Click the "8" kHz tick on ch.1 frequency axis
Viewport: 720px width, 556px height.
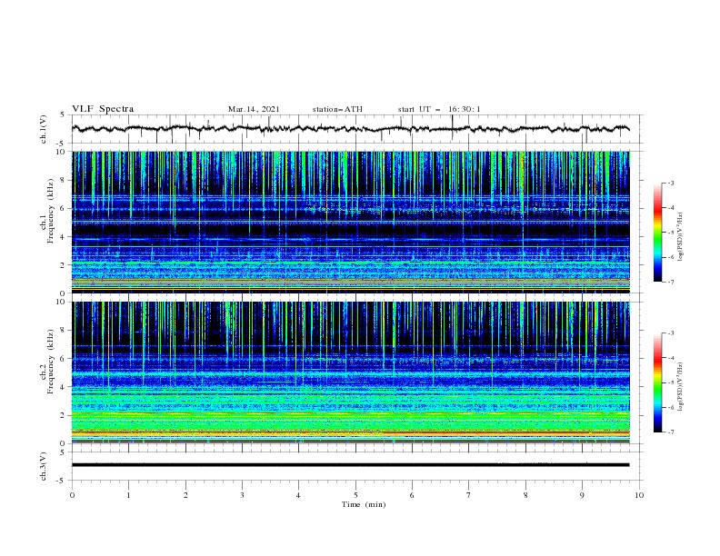point(64,180)
